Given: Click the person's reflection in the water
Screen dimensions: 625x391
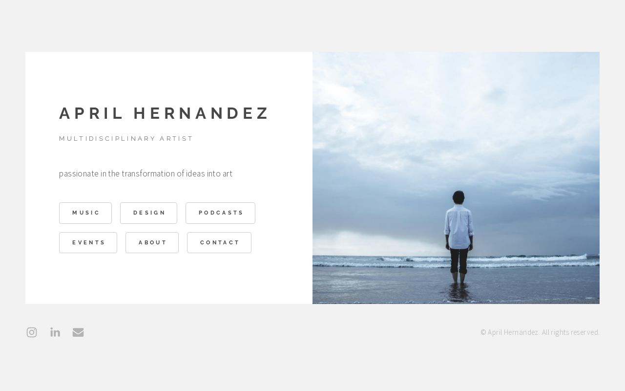Looking at the screenshot, I should click(x=458, y=292).
